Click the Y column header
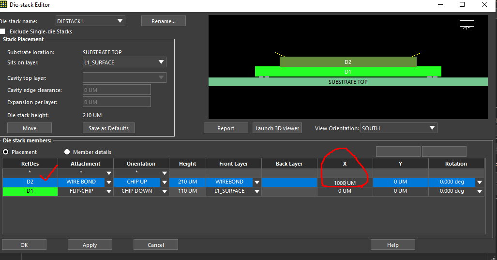 (x=400, y=164)
